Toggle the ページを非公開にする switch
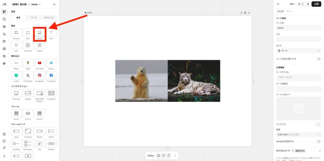Viewport: 324px width, 161px height. 318,59
